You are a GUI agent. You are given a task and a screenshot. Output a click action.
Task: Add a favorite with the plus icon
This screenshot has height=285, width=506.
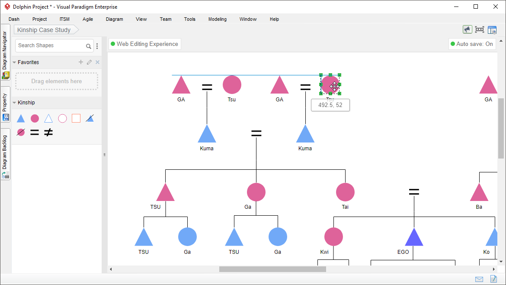pyautogui.click(x=81, y=62)
